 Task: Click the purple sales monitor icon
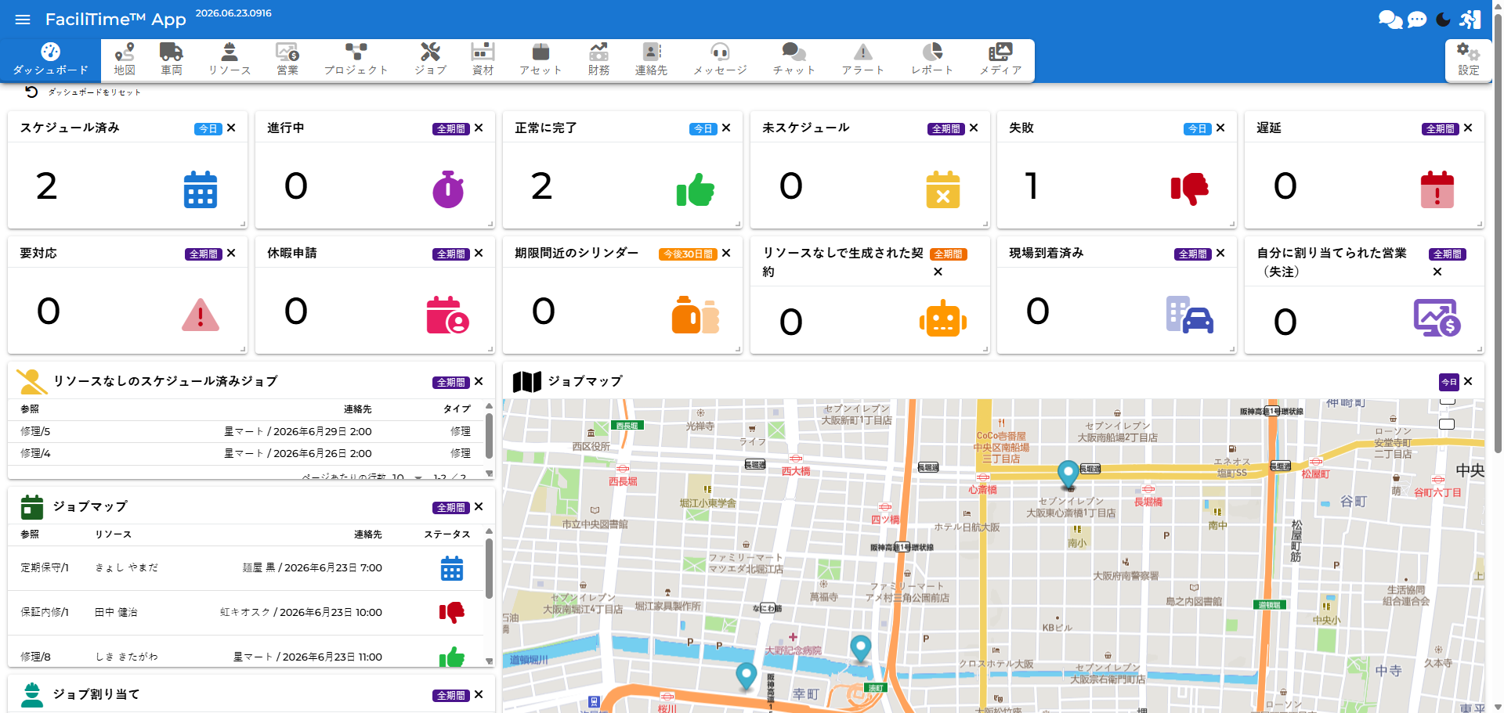click(1437, 318)
